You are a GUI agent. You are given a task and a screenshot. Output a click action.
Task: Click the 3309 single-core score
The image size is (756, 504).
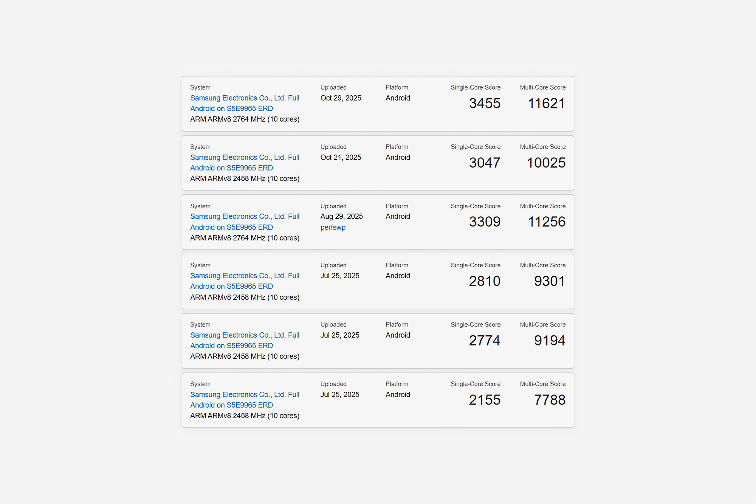tap(485, 222)
